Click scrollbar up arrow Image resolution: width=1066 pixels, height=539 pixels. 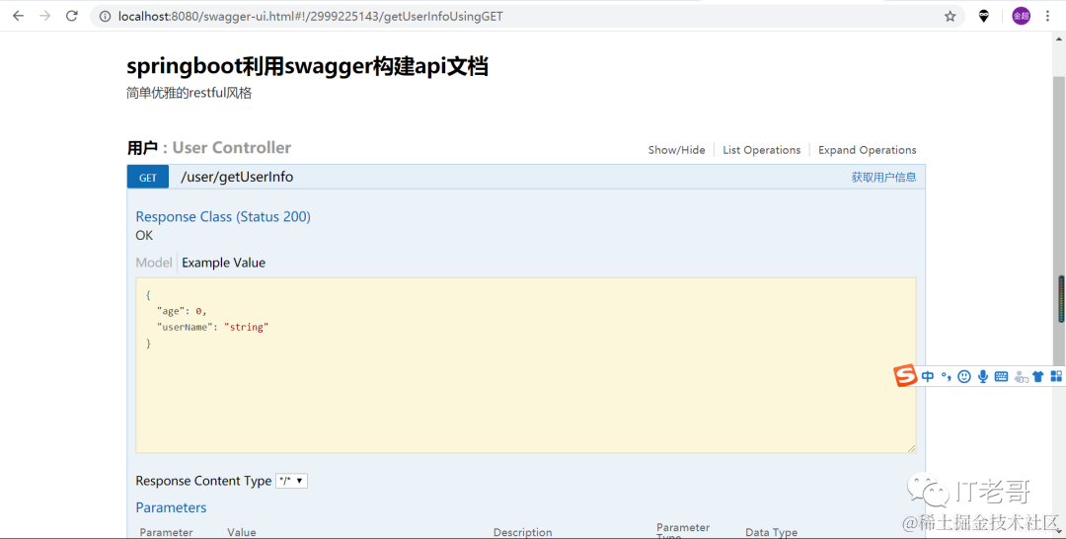coord(1058,38)
